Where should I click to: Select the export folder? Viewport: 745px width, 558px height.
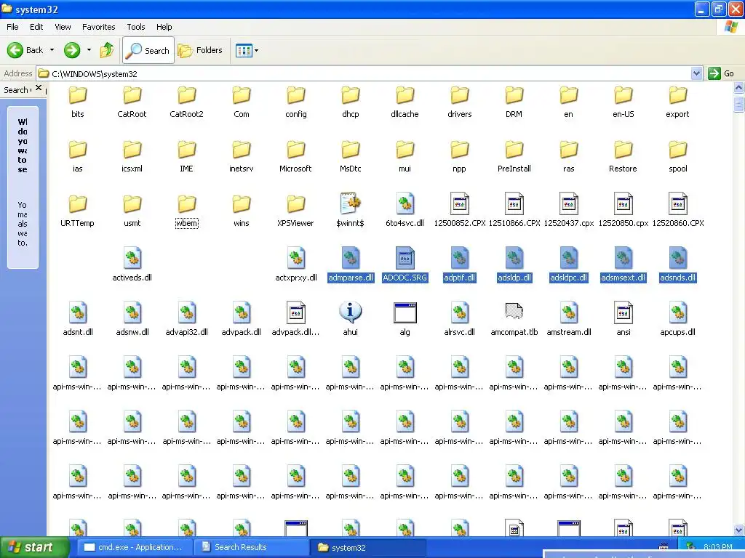click(x=677, y=102)
